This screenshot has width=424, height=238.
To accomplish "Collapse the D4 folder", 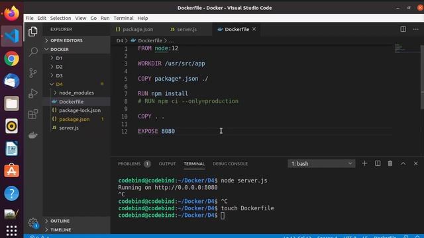I will [x=77, y=84].
